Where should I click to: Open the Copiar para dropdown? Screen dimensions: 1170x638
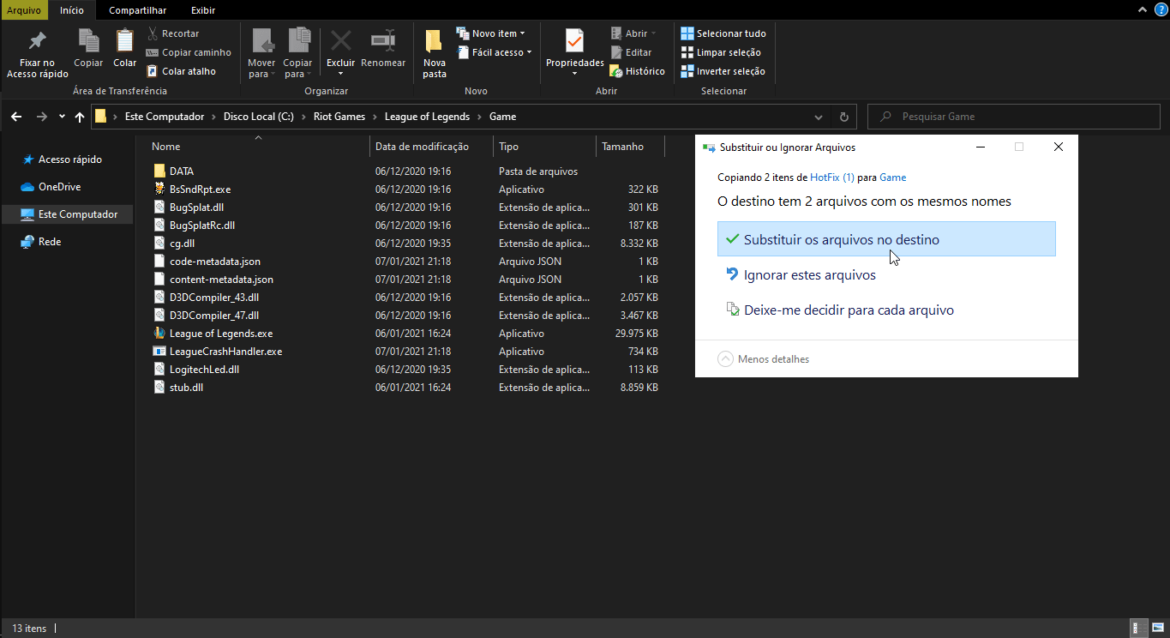pos(297,54)
